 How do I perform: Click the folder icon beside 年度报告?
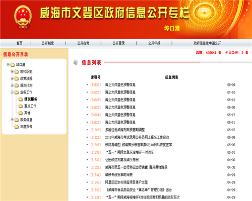(x=17, y=127)
